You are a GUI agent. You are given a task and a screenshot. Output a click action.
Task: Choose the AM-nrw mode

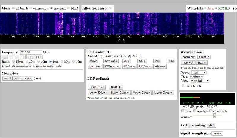coord(160,66)
